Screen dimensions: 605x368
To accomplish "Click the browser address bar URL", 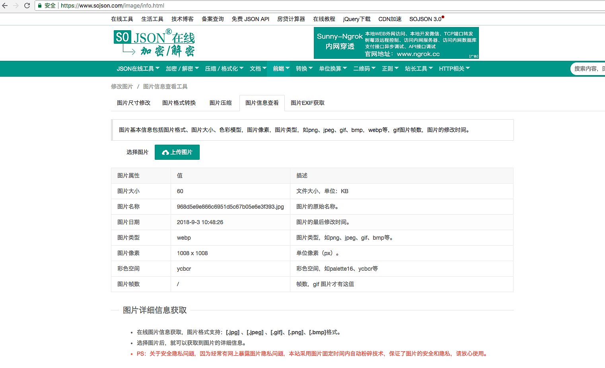I will 113,6.
